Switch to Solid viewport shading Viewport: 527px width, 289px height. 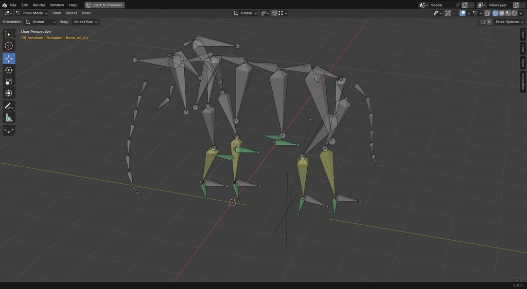(x=502, y=13)
